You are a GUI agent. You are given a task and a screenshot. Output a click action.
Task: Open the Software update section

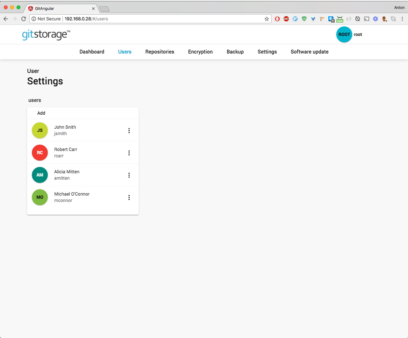[310, 52]
